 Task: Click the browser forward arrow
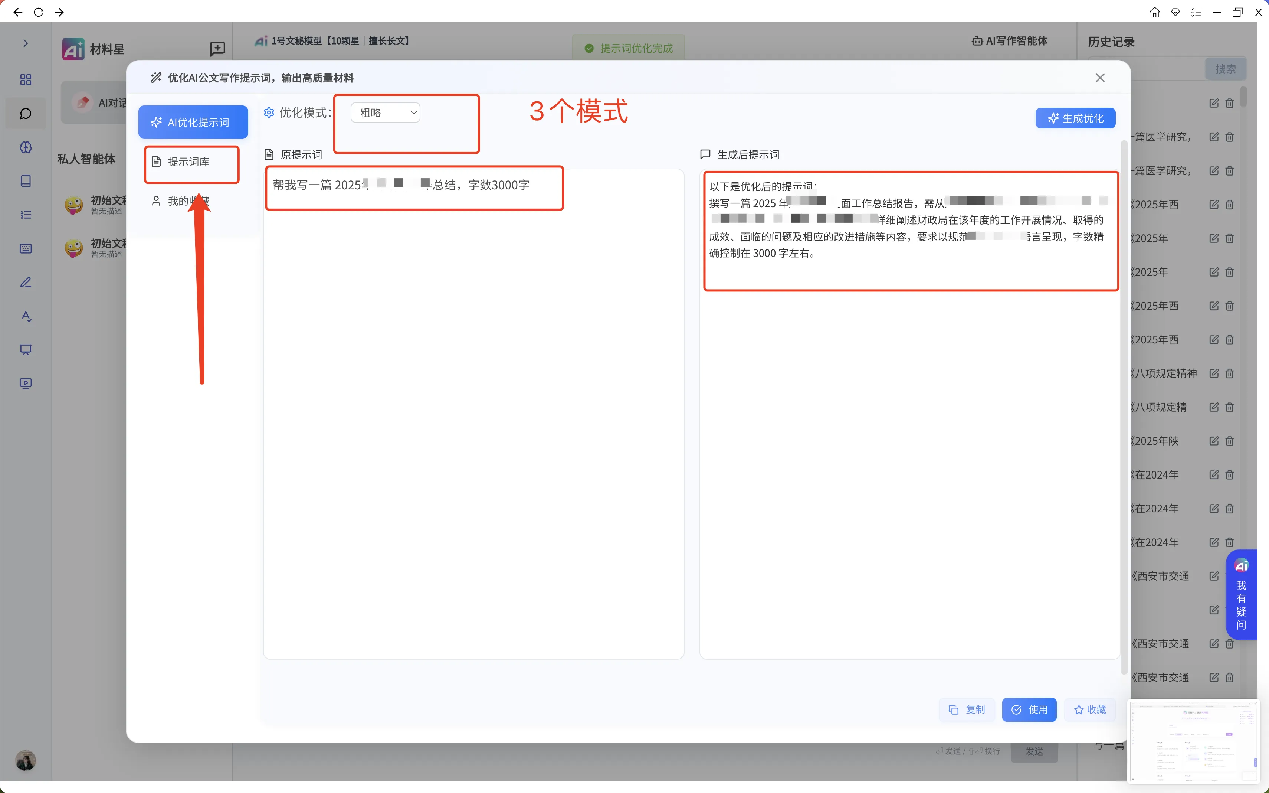coord(59,12)
